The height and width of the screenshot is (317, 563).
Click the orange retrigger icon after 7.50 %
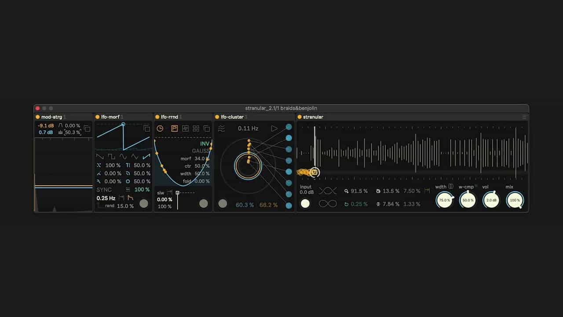click(x=427, y=191)
